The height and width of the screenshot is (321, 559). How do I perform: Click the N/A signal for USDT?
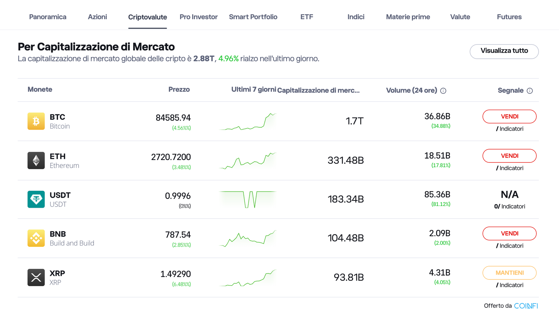[509, 195]
